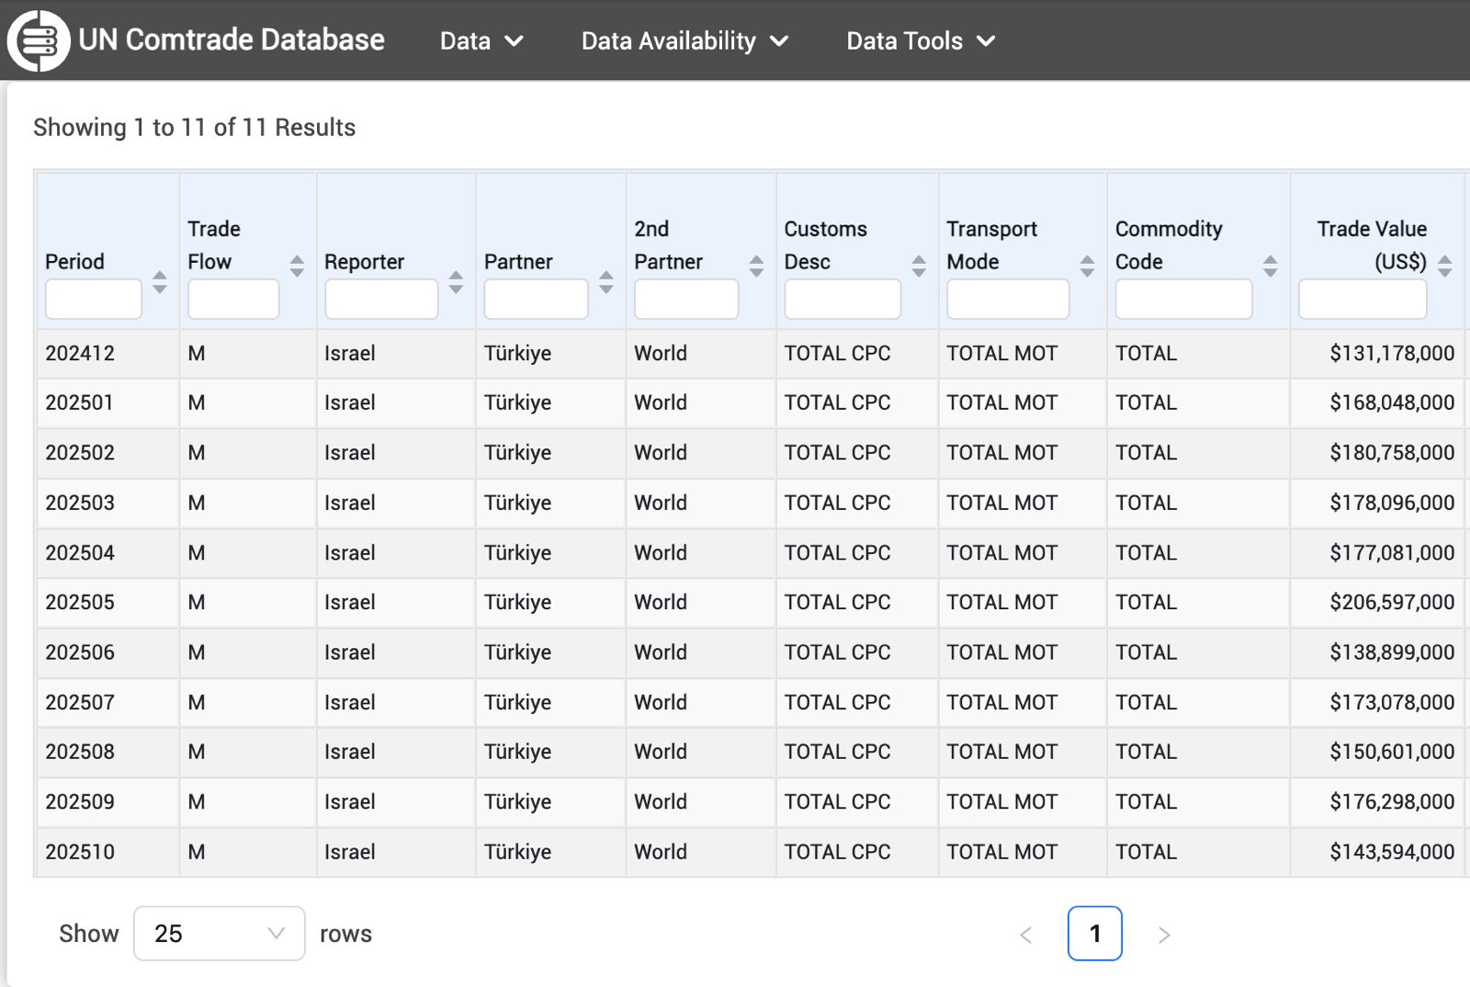
Task: Sort by Trade Value (US$) arrows
Action: click(1444, 267)
